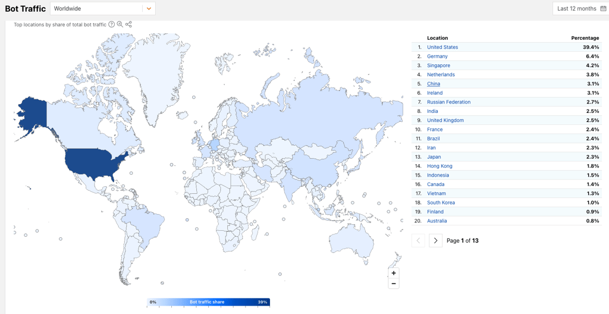Click the previous page arrow button
Screen dimensions: 609x314
point(418,240)
